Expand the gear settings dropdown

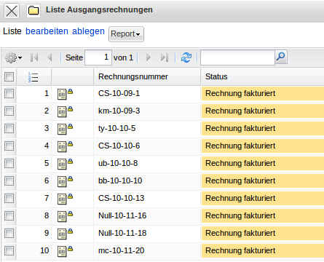[x=14, y=57]
